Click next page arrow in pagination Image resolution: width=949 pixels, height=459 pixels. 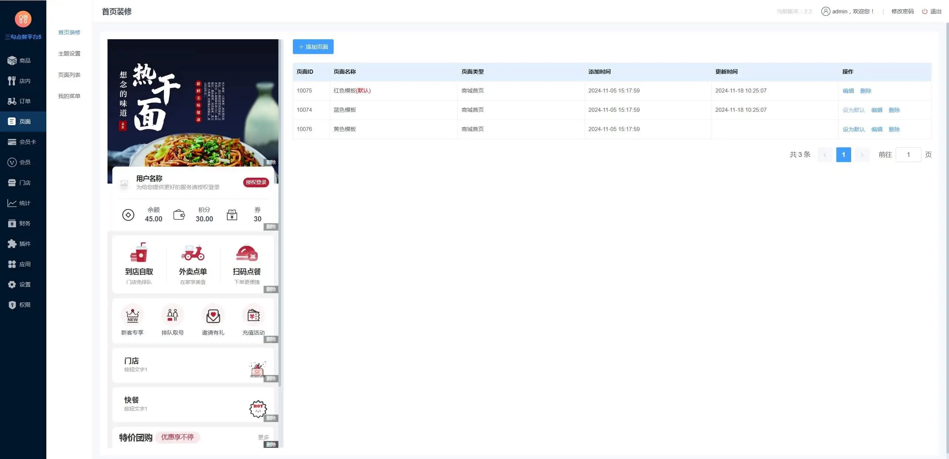[862, 155]
